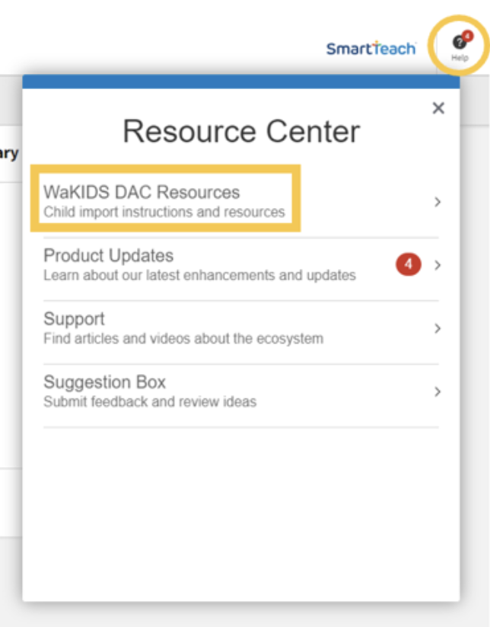
Task: Click the Resource Center heading
Action: [x=241, y=131]
